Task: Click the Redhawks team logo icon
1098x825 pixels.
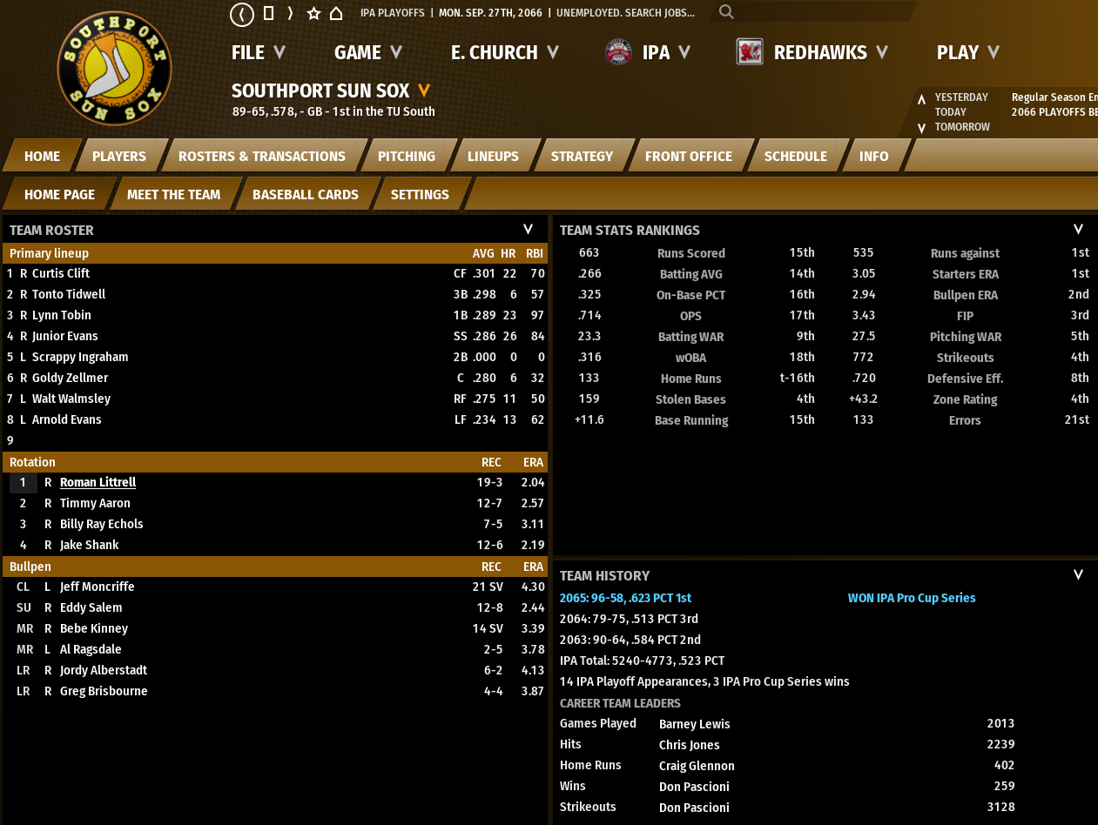Action: click(749, 52)
